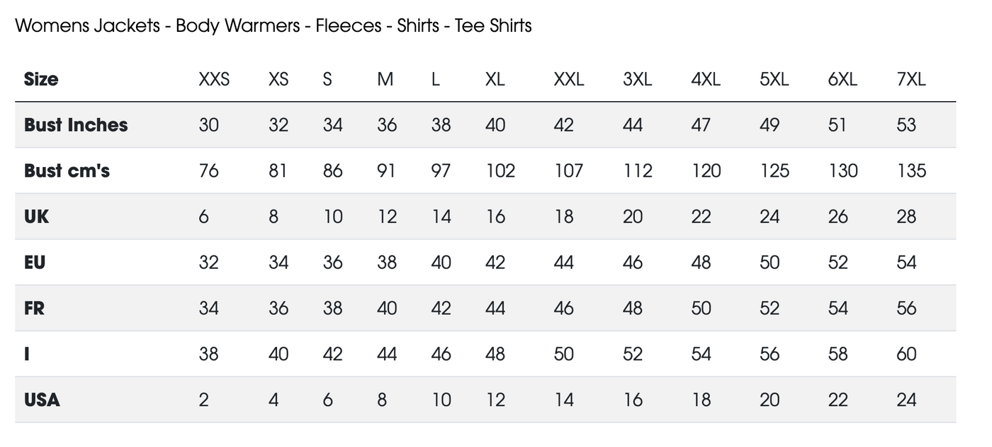Click the FR value for size XXS

pyautogui.click(x=208, y=308)
